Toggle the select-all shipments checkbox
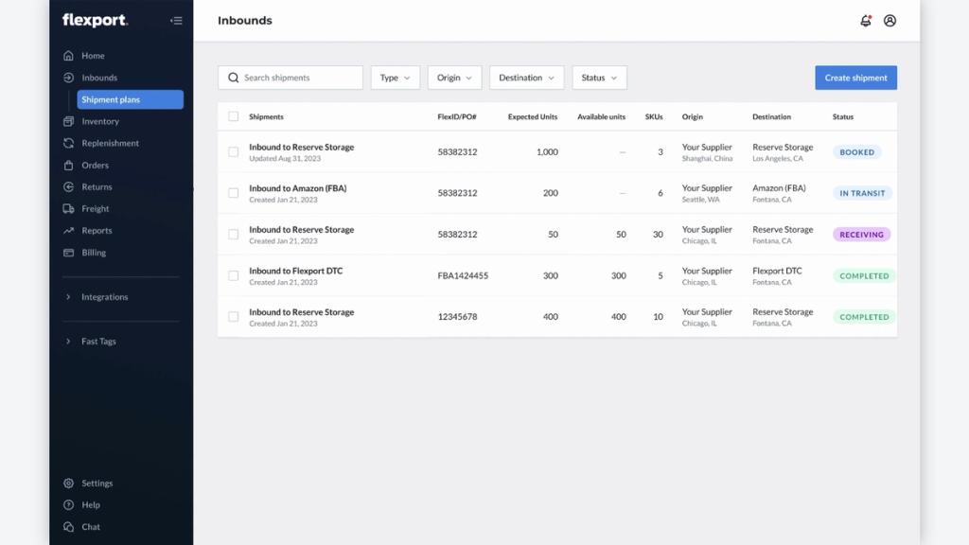 tap(233, 116)
